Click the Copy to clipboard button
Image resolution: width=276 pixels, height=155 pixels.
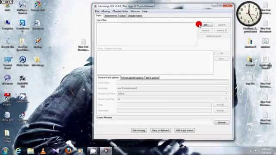[160, 130]
